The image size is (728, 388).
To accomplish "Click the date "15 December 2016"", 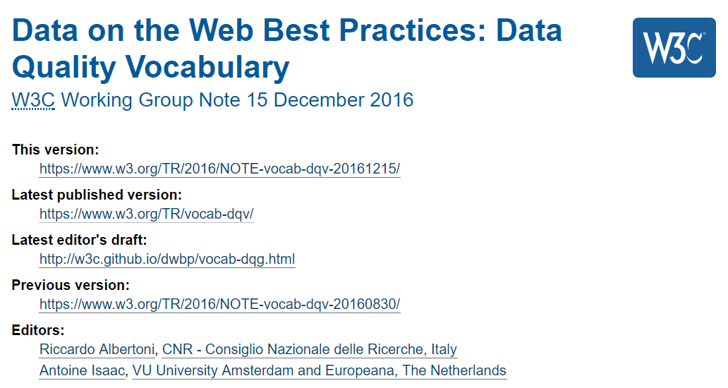I will coord(329,100).
